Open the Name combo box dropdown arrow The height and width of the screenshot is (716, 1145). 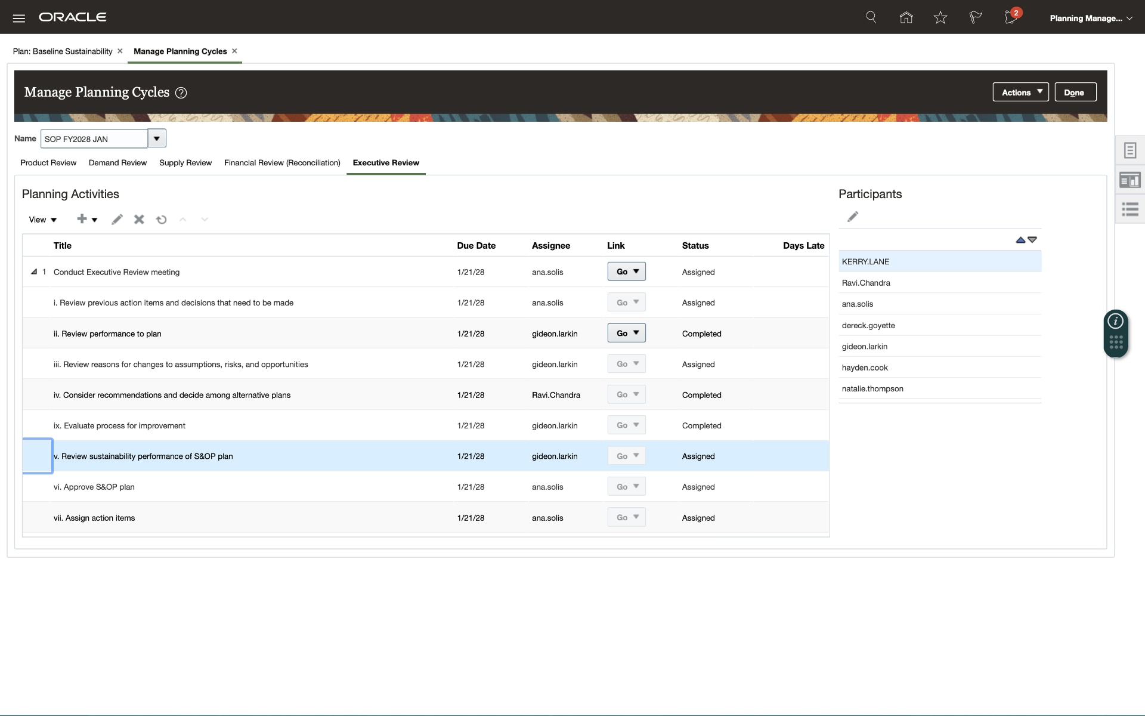(157, 138)
